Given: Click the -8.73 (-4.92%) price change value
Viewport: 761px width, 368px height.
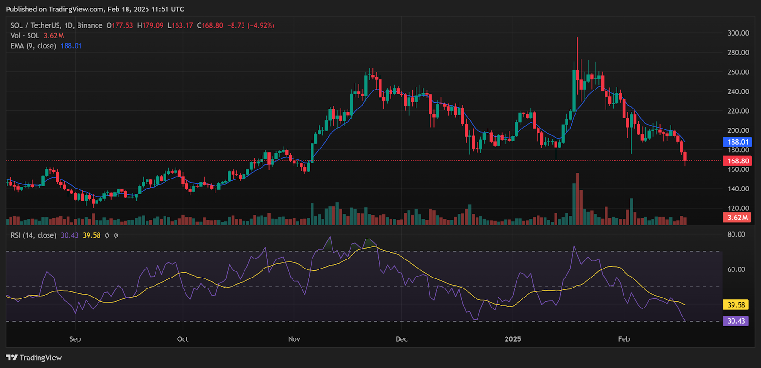Looking at the screenshot, I should [251, 25].
